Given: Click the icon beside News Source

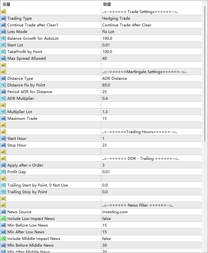Looking at the screenshot, I should coord(3,212).
